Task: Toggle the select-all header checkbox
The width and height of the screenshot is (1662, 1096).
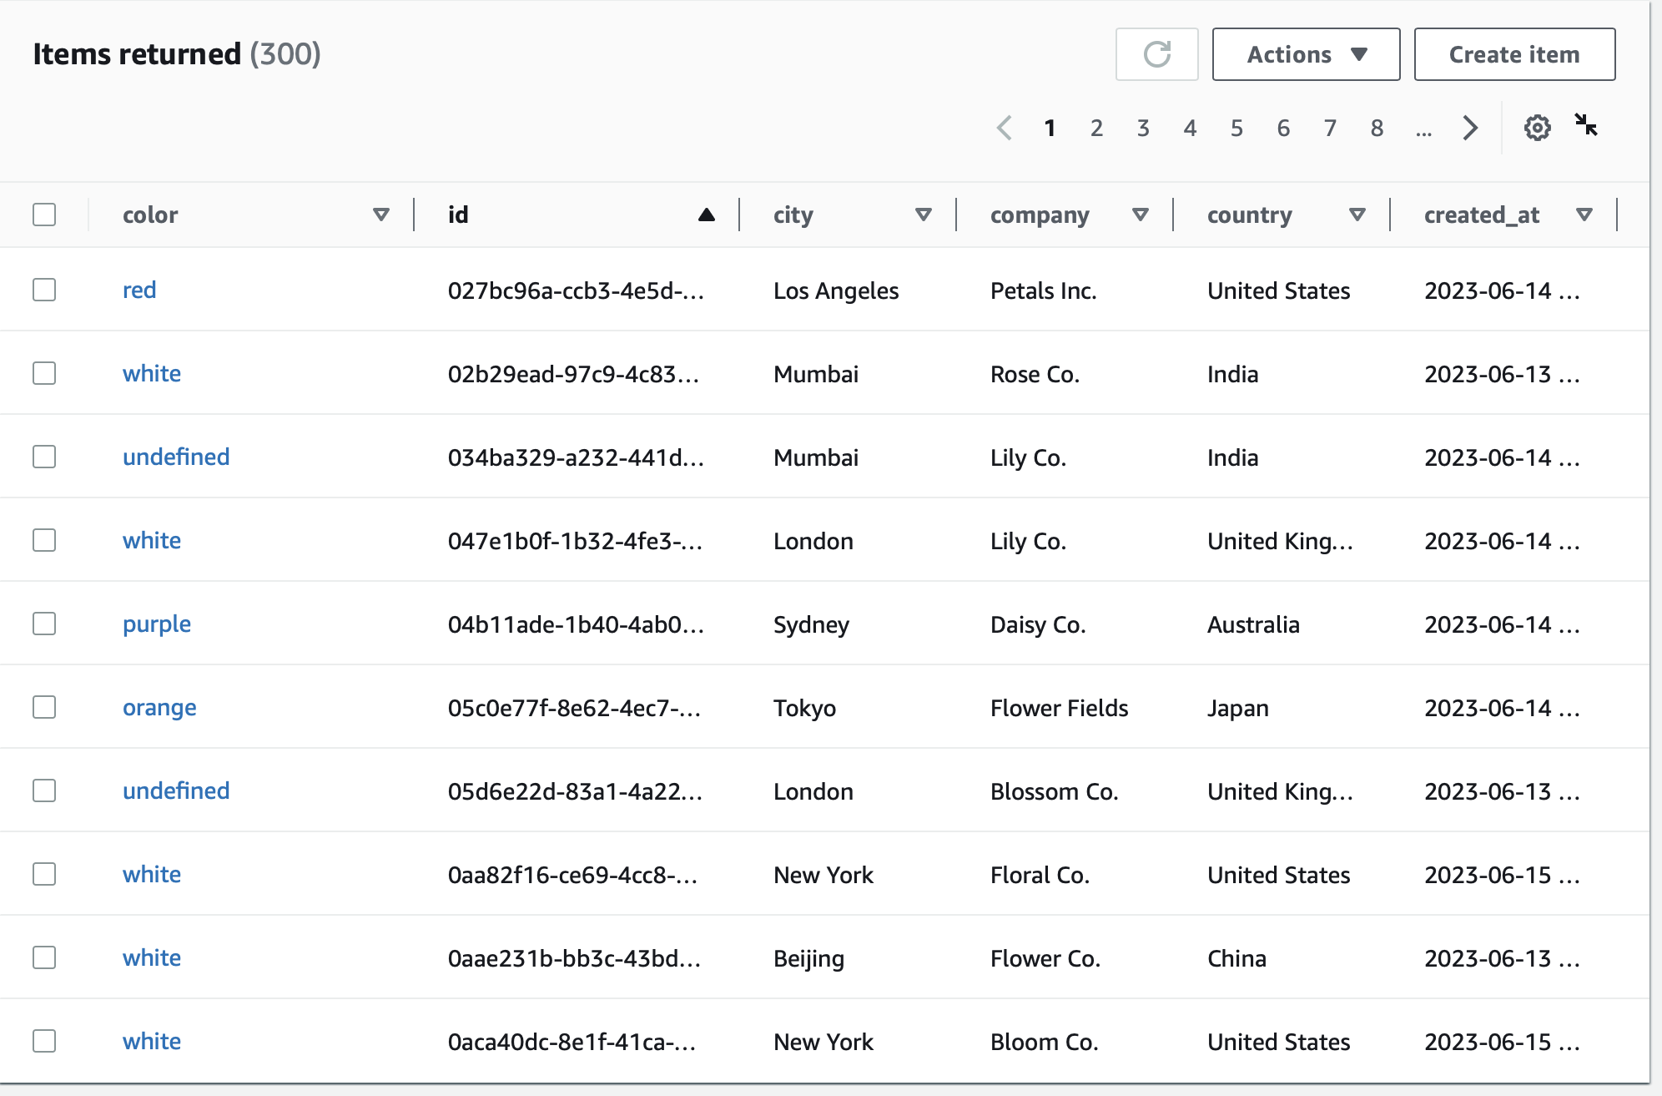Action: click(x=44, y=215)
